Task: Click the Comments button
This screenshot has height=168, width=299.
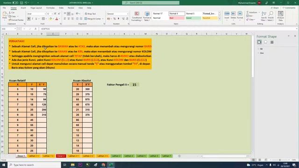Action: coord(289,8)
